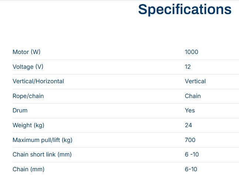Select the Chain short link (mm) label
239x182 pixels.
coord(42,155)
